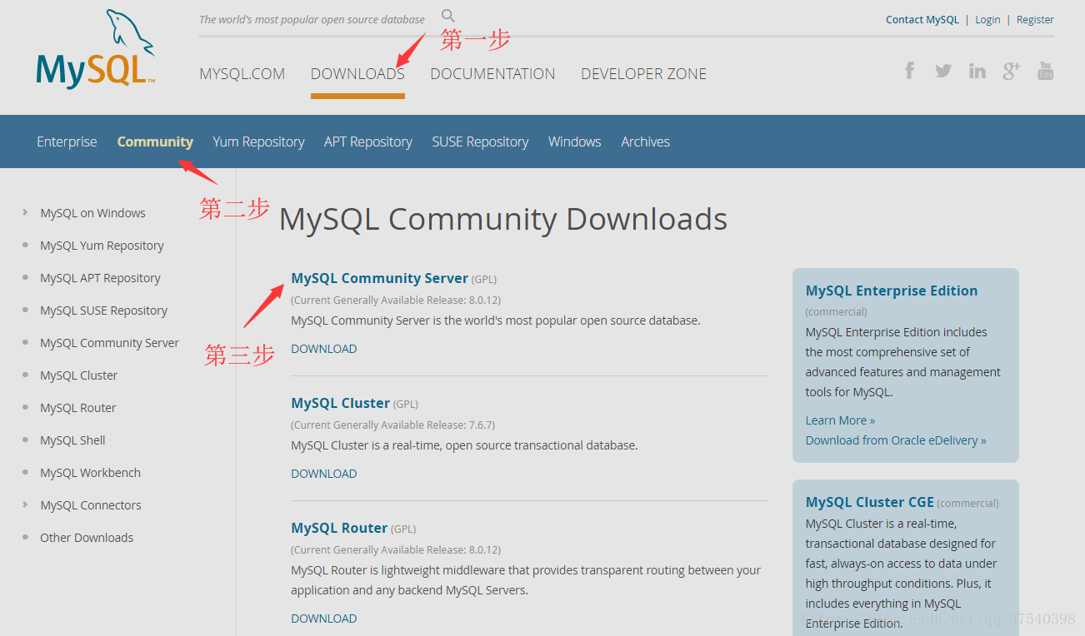Click MySQL Router heading link

click(339, 528)
